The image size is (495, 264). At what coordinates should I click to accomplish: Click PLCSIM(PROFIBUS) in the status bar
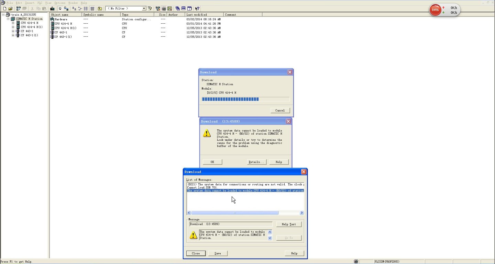pyautogui.click(x=387, y=262)
